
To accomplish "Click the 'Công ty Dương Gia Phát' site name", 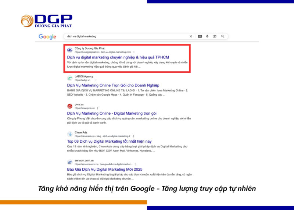I will click(90, 49).
